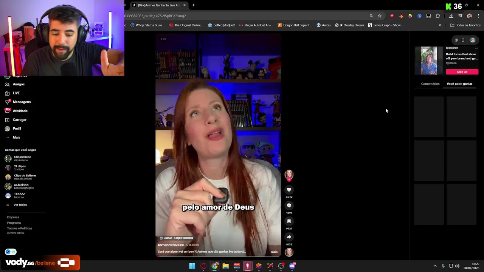This screenshot has width=484, height=272.
Task: Open a new browser tab
Action: click(194, 5)
